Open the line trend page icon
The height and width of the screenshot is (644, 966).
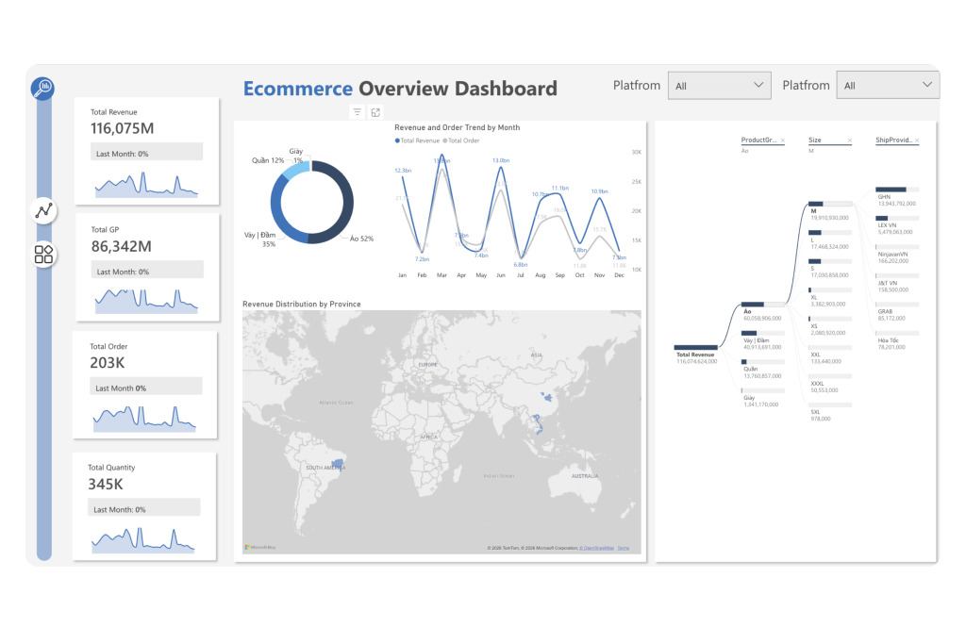click(x=43, y=210)
